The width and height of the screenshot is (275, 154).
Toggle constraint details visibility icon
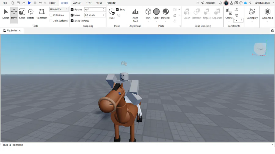[236, 10]
